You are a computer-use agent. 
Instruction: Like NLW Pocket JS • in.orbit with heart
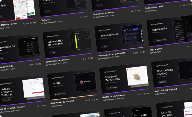(86, 100)
